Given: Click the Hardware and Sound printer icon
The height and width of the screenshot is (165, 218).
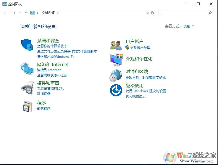Looking at the screenshot, I should 27,88.
